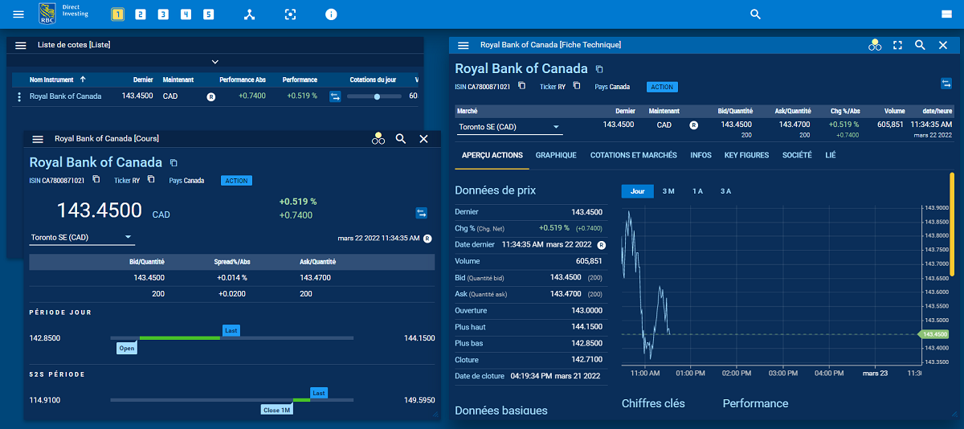Open the market dropdown in Fiche Technique

coord(509,127)
